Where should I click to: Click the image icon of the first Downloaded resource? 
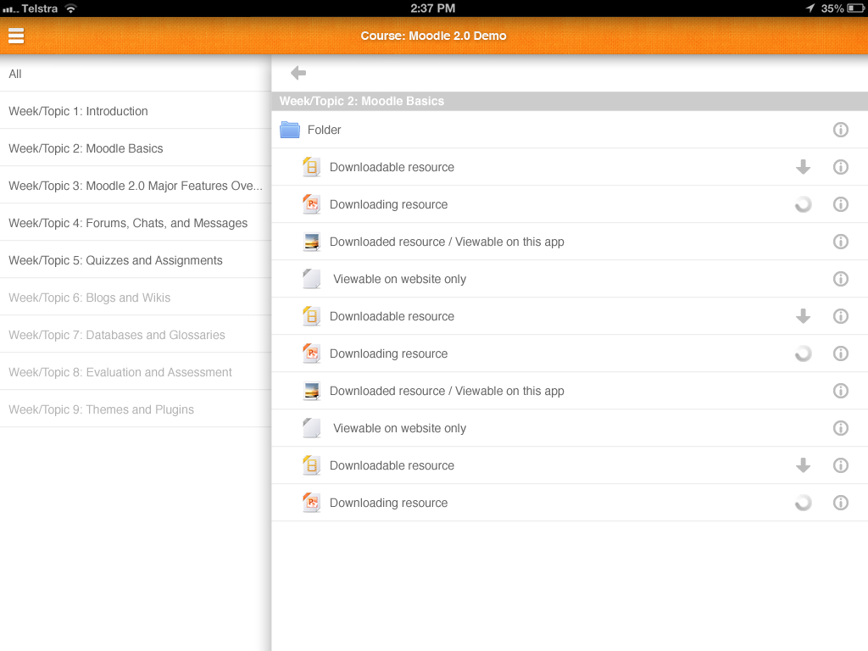[x=312, y=242]
